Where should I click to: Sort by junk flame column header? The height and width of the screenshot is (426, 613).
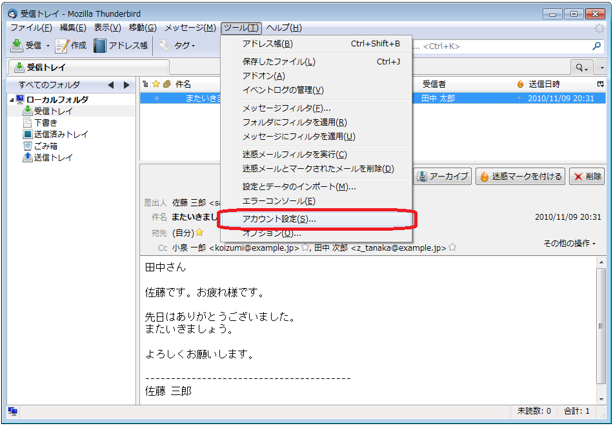(x=520, y=84)
